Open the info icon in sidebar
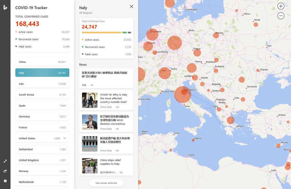This screenshot has height=189, width=291. pyautogui.click(x=5, y=181)
